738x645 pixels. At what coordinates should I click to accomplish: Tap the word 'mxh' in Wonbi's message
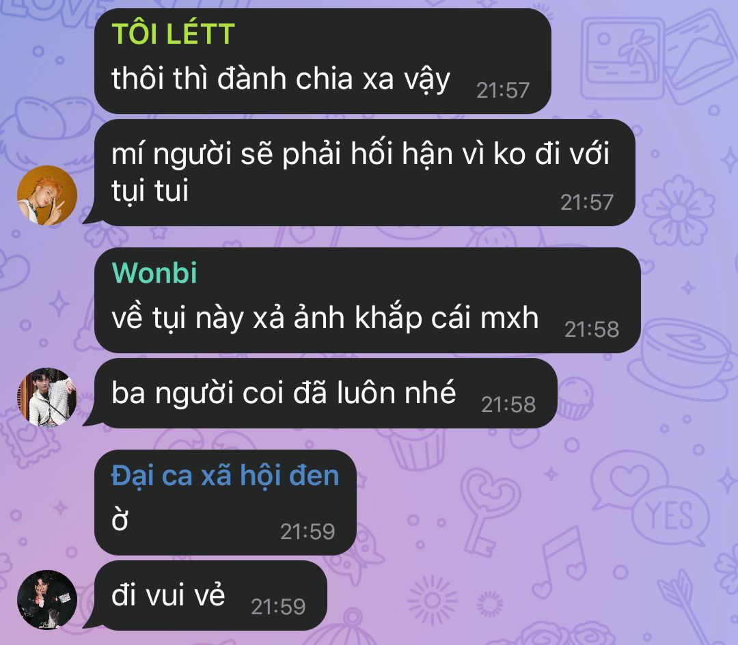[509, 318]
